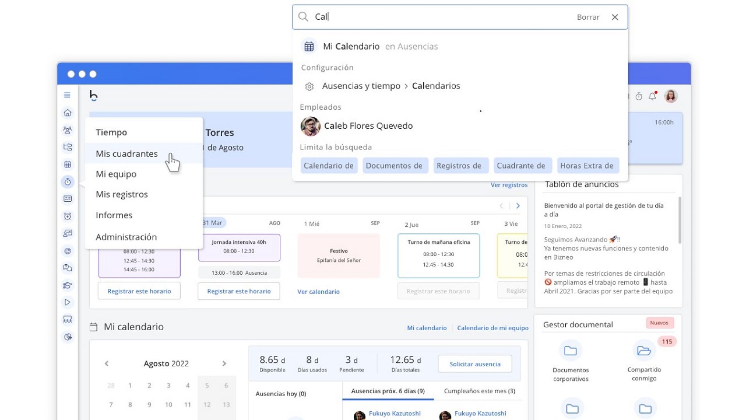This screenshot has height=420, width=746.
Task: Click the employee ID card icon in sidebar
Action: click(68, 199)
